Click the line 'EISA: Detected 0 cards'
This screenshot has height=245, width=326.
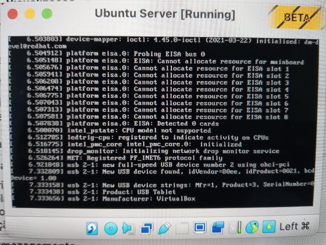point(114,124)
